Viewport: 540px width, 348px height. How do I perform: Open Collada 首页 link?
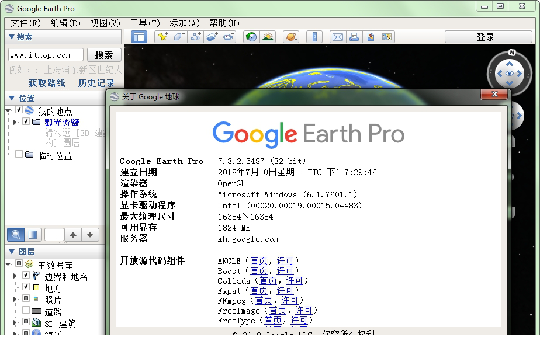click(x=268, y=281)
